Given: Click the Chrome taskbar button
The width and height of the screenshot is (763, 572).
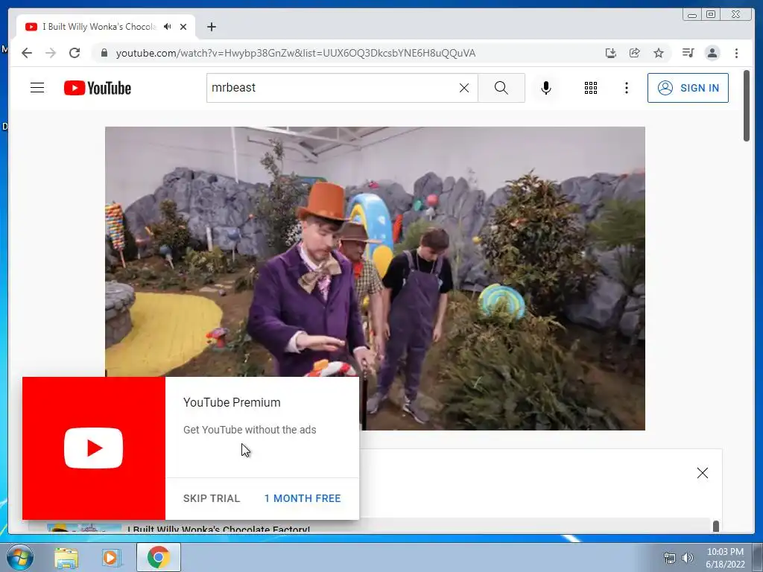Looking at the screenshot, I should tap(159, 557).
